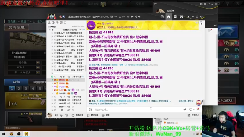Select user 韩安妮 in channel list
The height and width of the screenshot is (137, 244).
62,80
